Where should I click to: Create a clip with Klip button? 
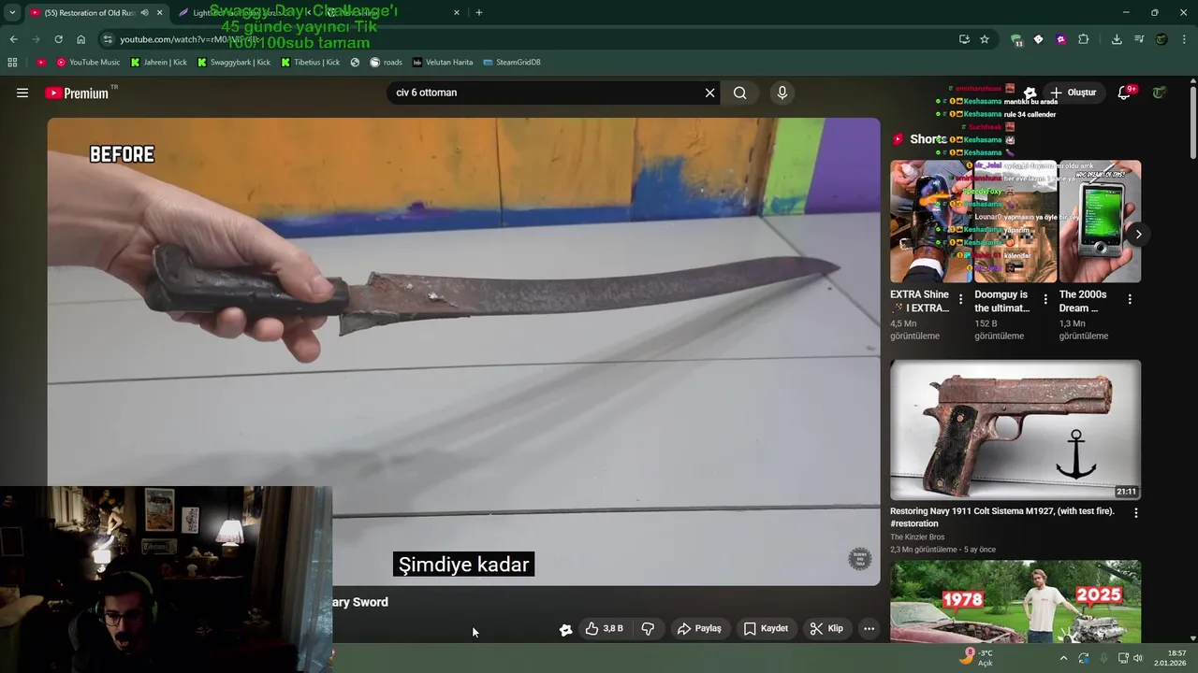[x=826, y=629]
